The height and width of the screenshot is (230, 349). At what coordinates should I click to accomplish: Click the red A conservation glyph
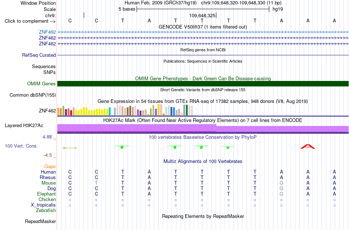tap(307, 146)
